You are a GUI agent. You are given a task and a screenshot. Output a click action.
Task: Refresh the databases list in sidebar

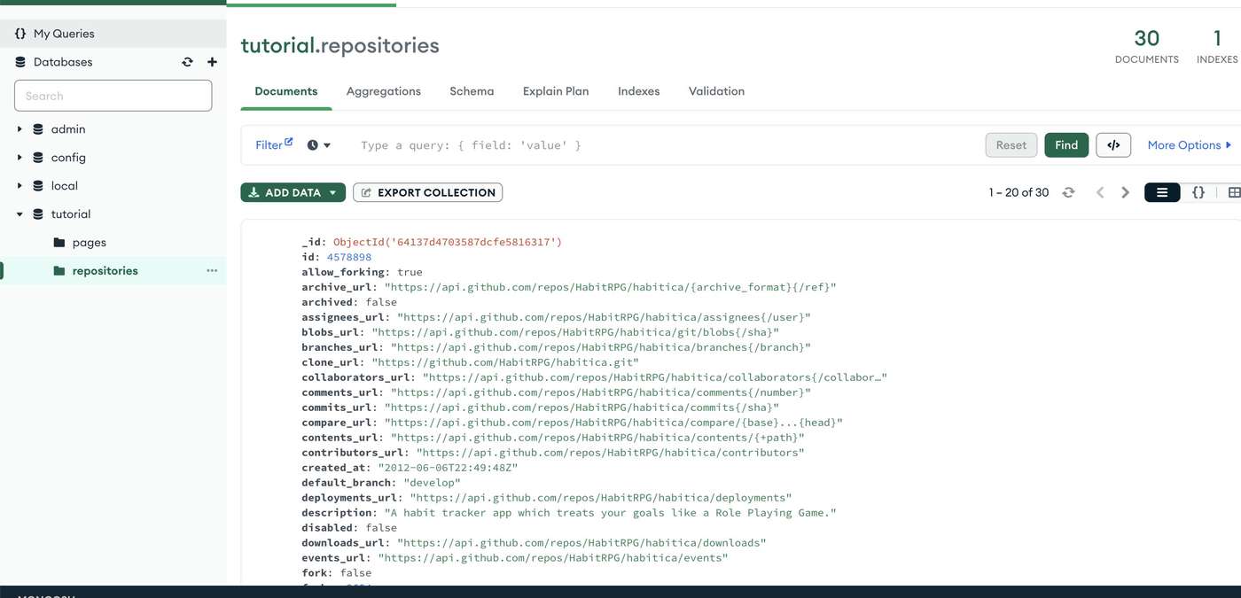(186, 61)
